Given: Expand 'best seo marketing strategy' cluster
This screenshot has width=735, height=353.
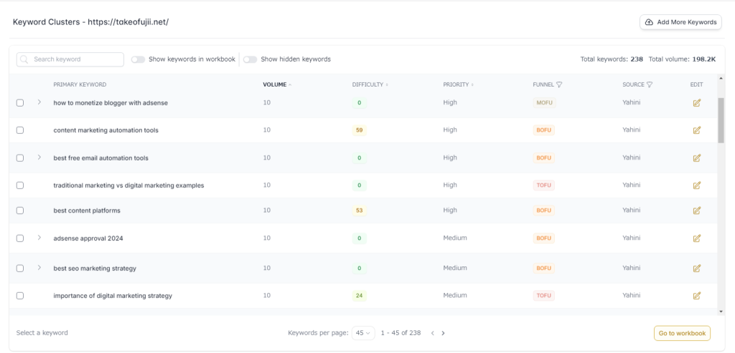Looking at the screenshot, I should [39, 268].
